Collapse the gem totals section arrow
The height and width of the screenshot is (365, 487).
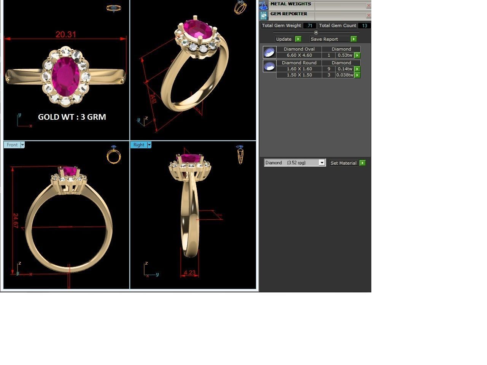point(316,32)
